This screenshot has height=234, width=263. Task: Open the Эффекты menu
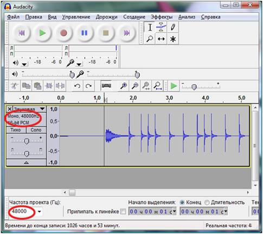click(x=162, y=17)
